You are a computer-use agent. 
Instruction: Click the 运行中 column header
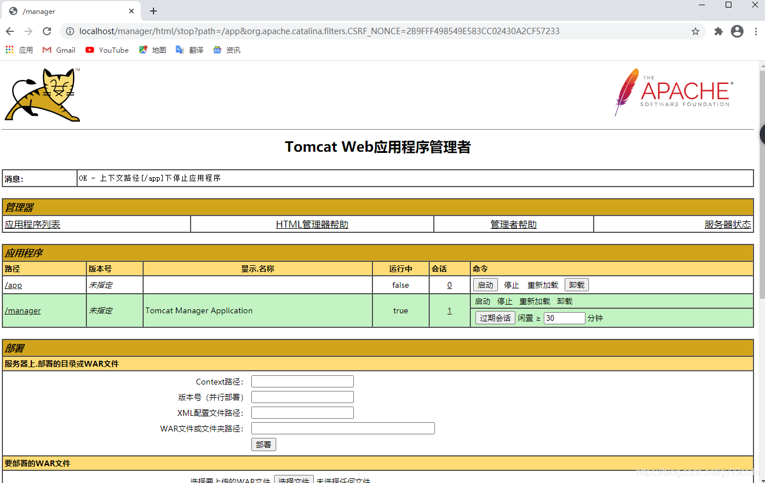click(x=401, y=269)
